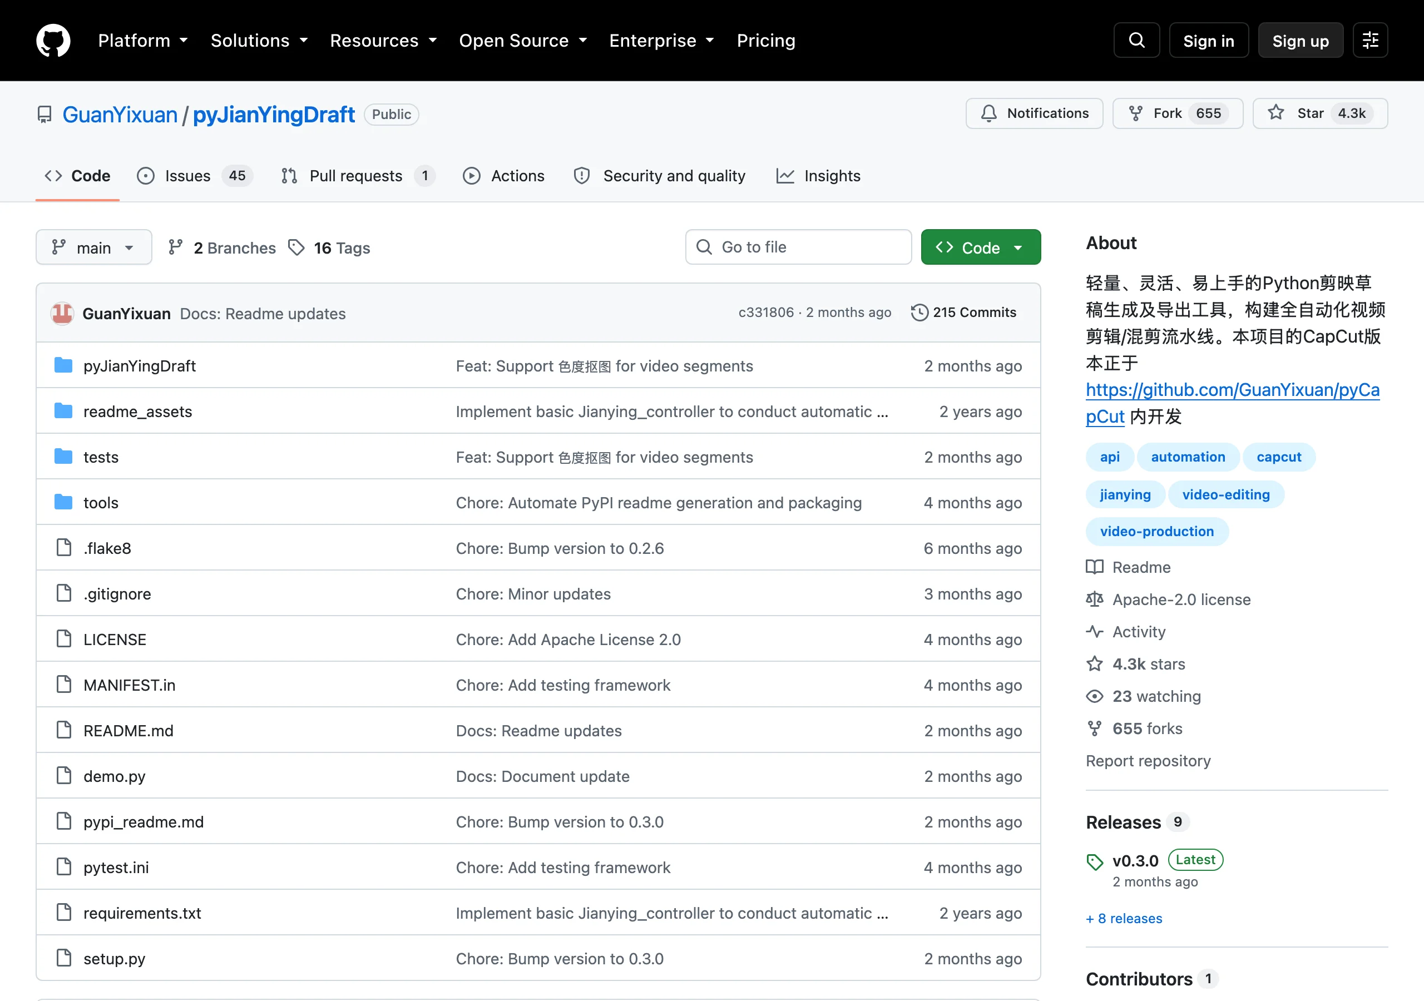
Task: Click the Activity pulse icon
Action: (x=1095, y=632)
